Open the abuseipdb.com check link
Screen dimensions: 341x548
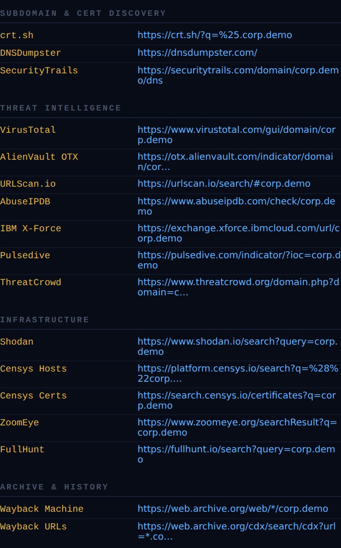(x=236, y=206)
